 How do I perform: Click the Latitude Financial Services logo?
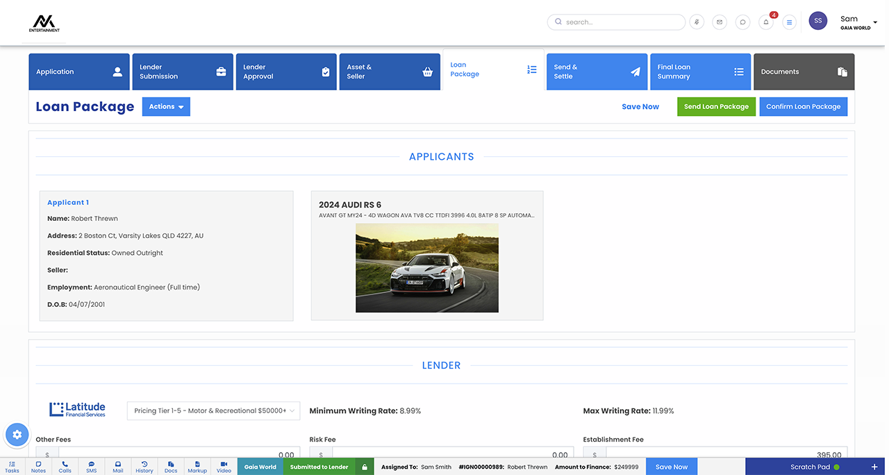(77, 409)
